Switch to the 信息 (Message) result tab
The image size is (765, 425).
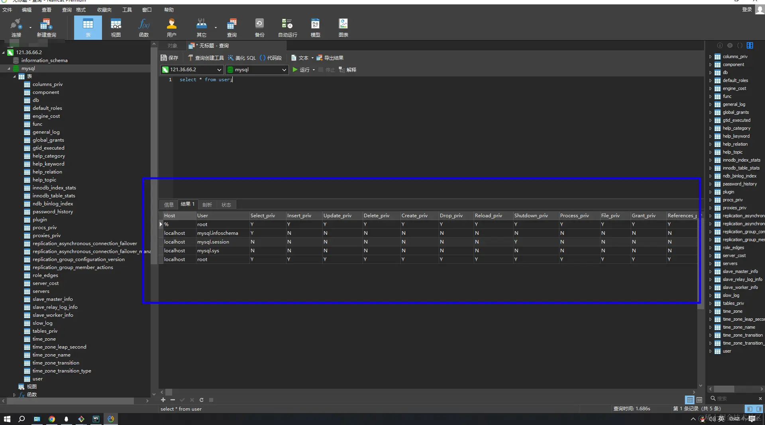(169, 205)
